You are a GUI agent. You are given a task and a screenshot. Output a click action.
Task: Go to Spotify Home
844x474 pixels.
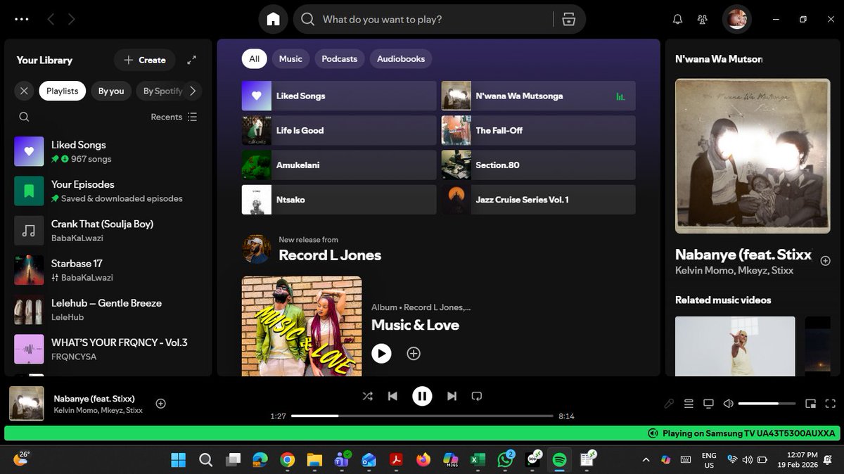point(274,19)
